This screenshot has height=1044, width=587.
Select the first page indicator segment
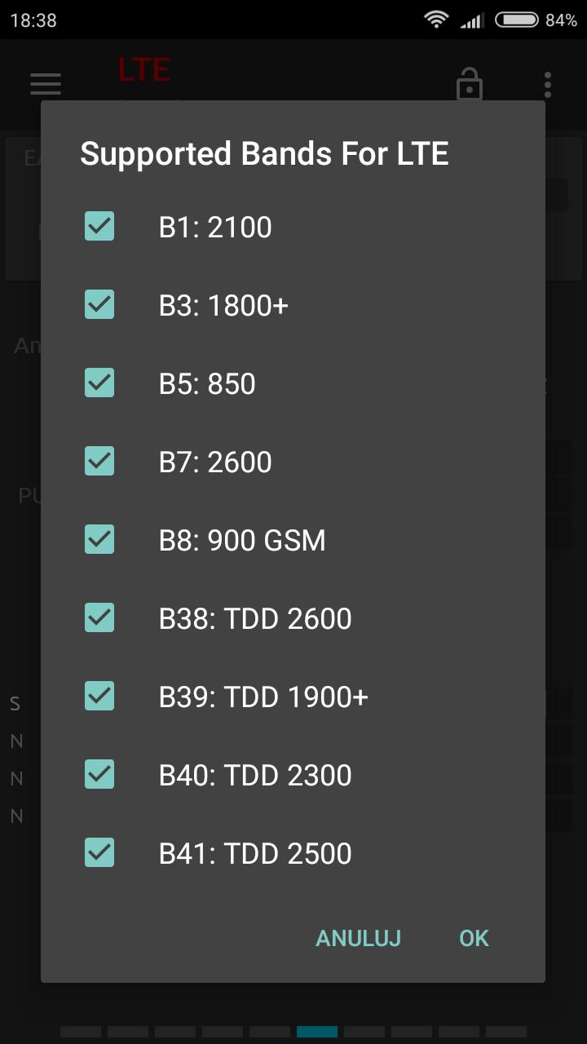click(81, 1032)
